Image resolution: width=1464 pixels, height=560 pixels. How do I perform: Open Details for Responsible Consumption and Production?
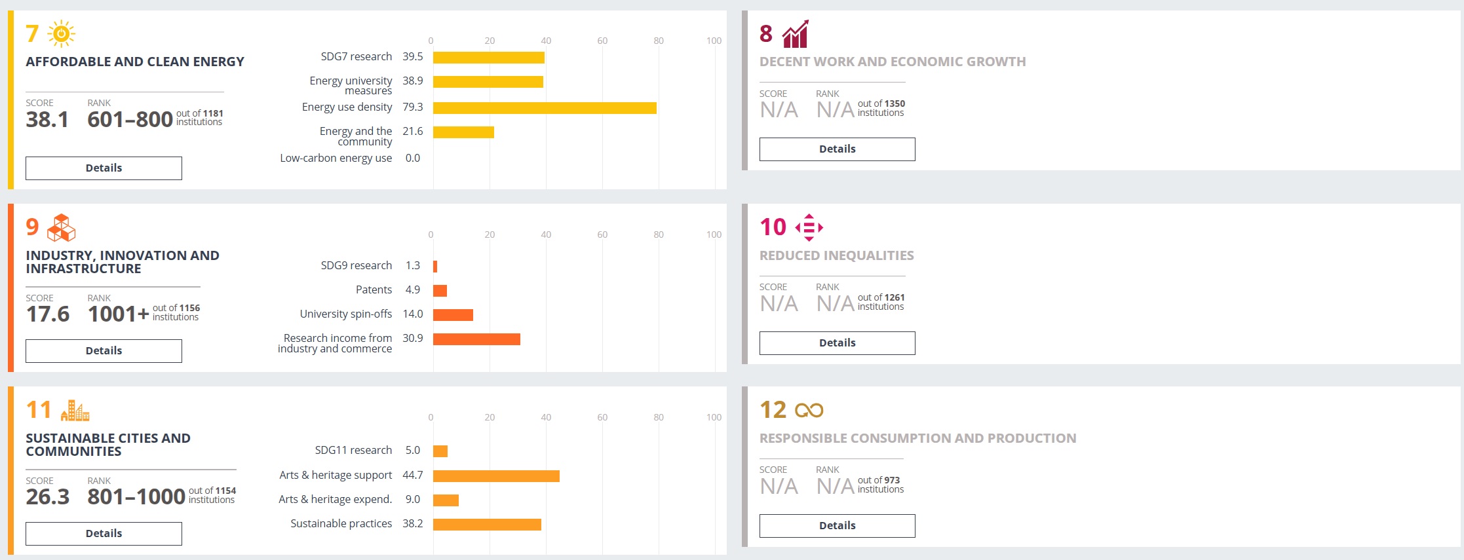coord(837,525)
